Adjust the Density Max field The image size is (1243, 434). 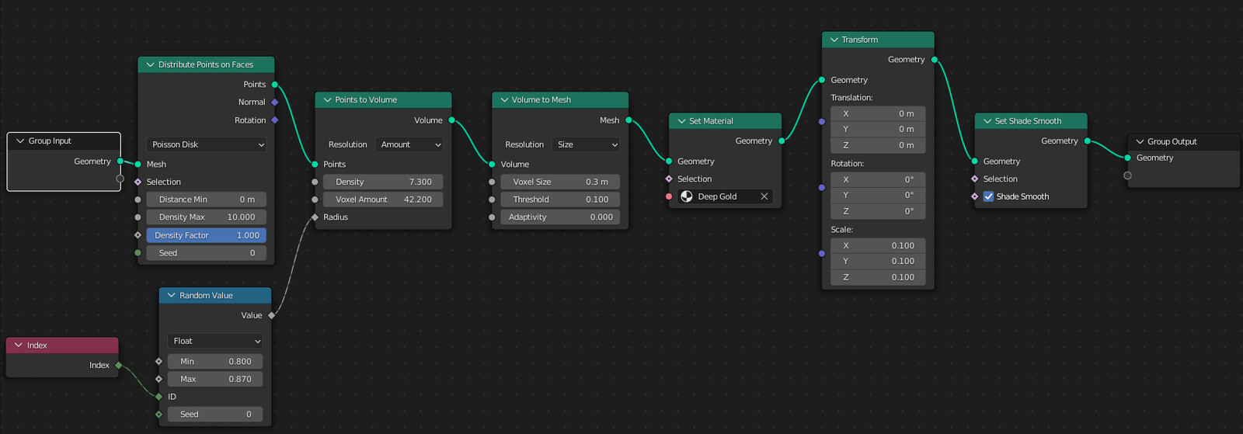(x=207, y=217)
